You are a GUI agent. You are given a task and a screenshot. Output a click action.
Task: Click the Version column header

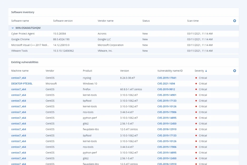coord(125,71)
